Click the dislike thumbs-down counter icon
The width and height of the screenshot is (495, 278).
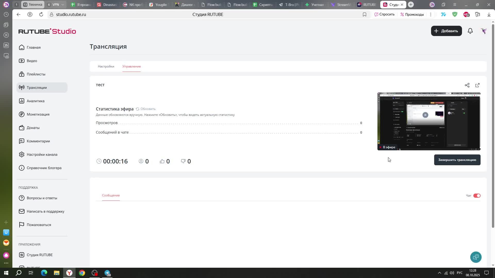(183, 161)
